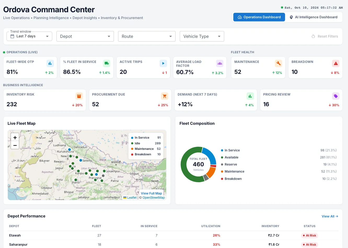Click the ₹1.8 Cr inventory value
Image resolution: width=348 pixels, height=248 pixels.
pyautogui.click(x=274, y=245)
